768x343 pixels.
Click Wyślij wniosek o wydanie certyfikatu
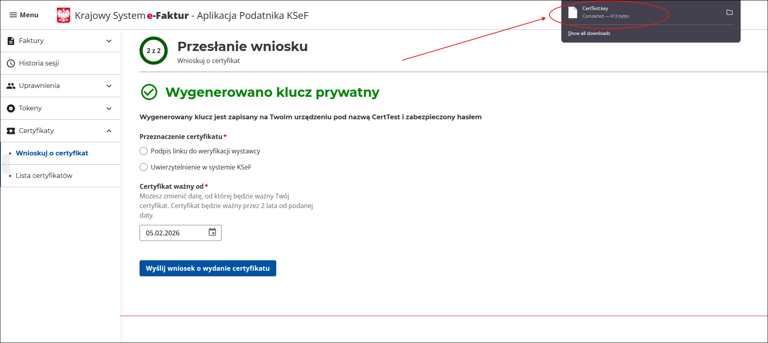point(208,268)
